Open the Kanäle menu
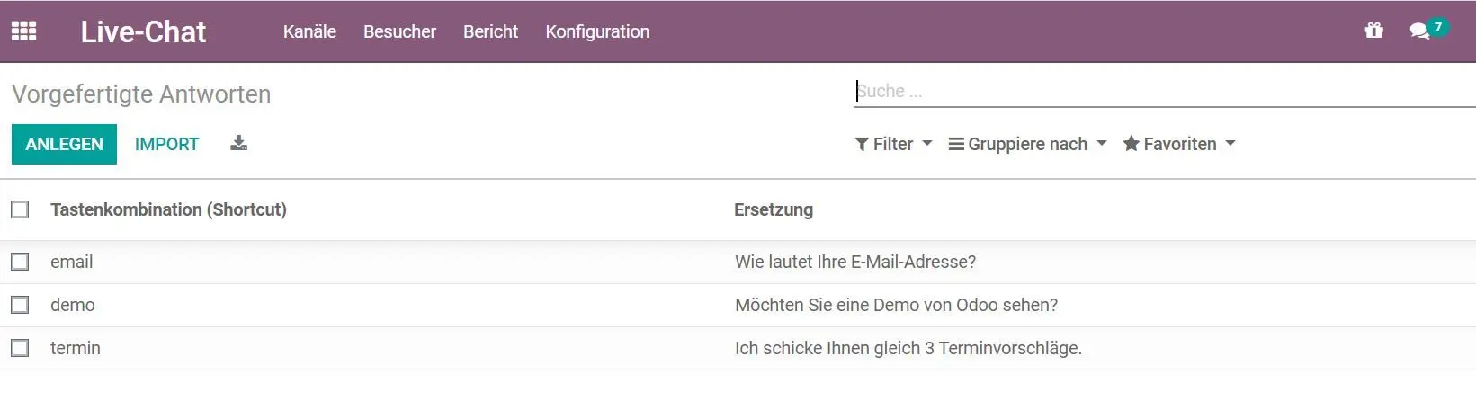1476x410 pixels. (309, 31)
